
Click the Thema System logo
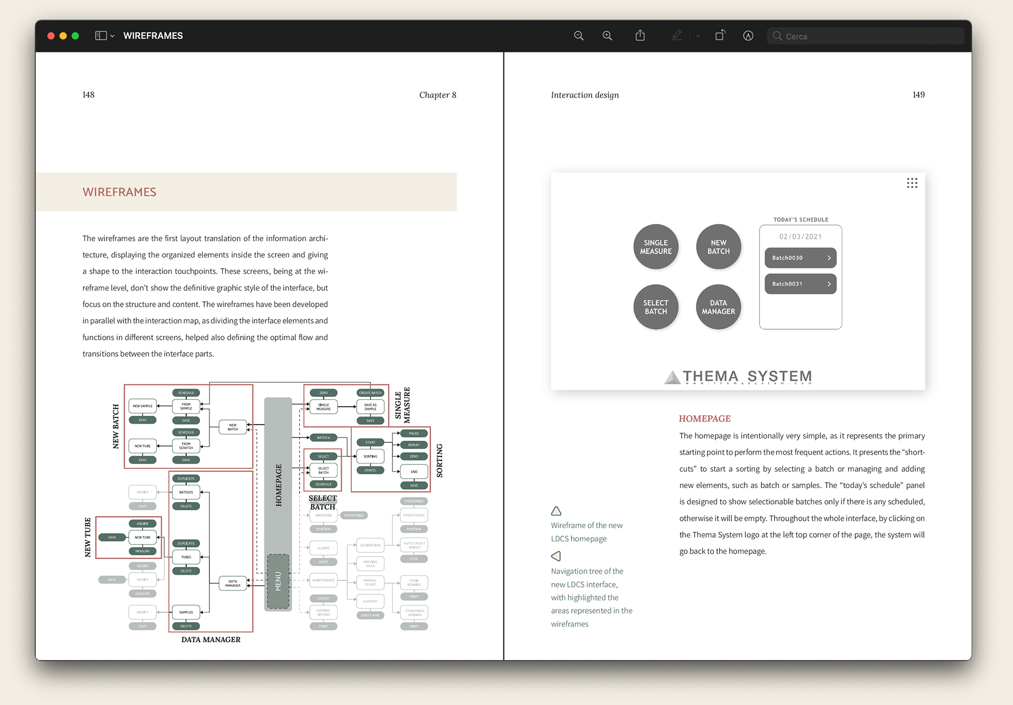(738, 377)
